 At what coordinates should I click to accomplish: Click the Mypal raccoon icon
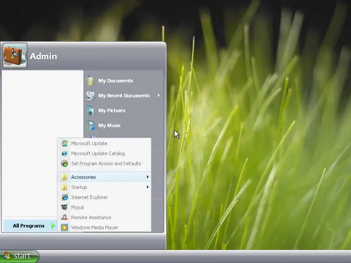(64, 207)
